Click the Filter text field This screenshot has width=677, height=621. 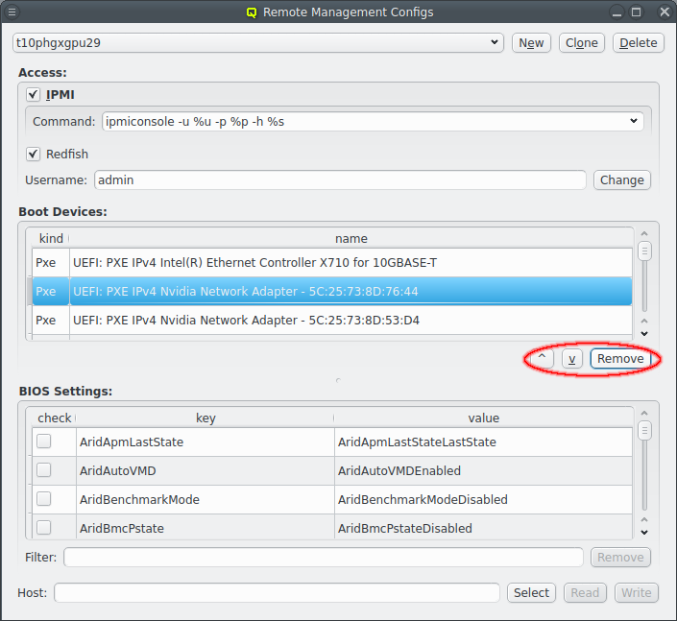[323, 558]
